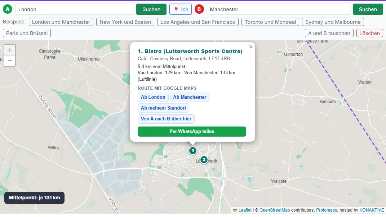Select the Toronto und Montreal example
Screen dimensions: 386x217
pos(270,22)
